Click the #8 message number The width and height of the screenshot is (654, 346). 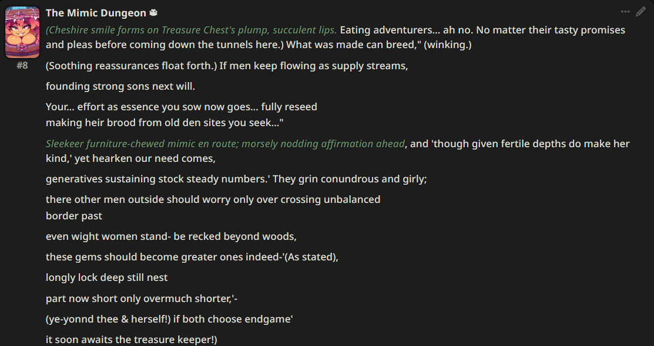click(22, 65)
